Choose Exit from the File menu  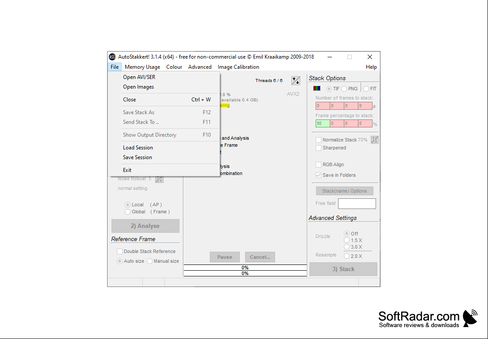(x=164, y=170)
